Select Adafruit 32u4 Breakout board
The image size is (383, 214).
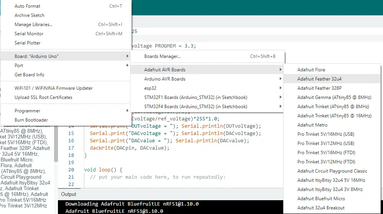coord(332,208)
